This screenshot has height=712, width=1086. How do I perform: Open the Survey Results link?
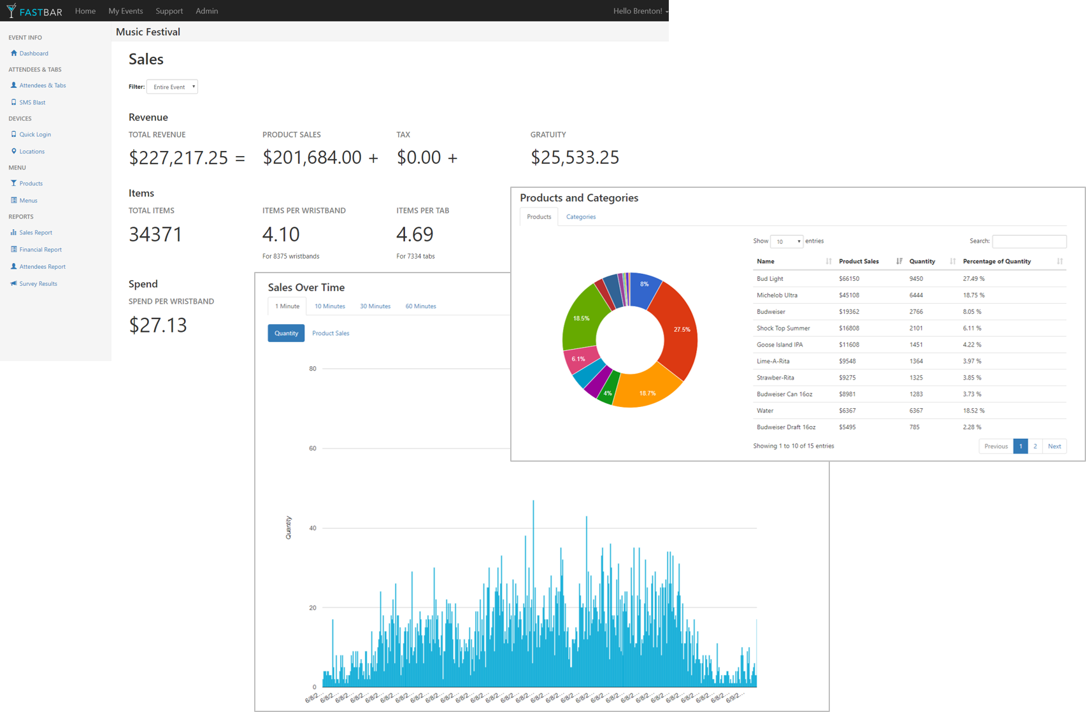[38, 284]
